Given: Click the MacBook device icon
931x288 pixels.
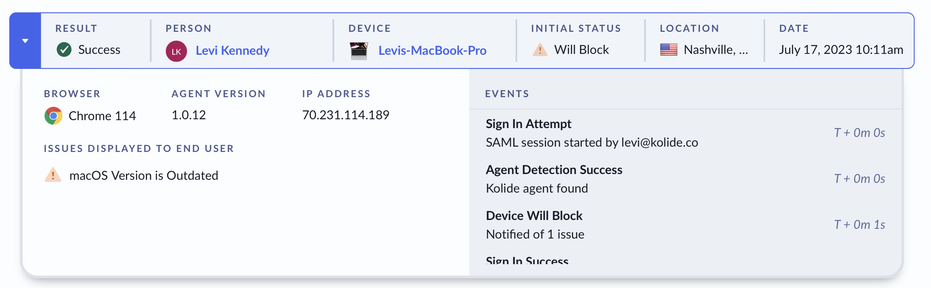Looking at the screenshot, I should (359, 51).
